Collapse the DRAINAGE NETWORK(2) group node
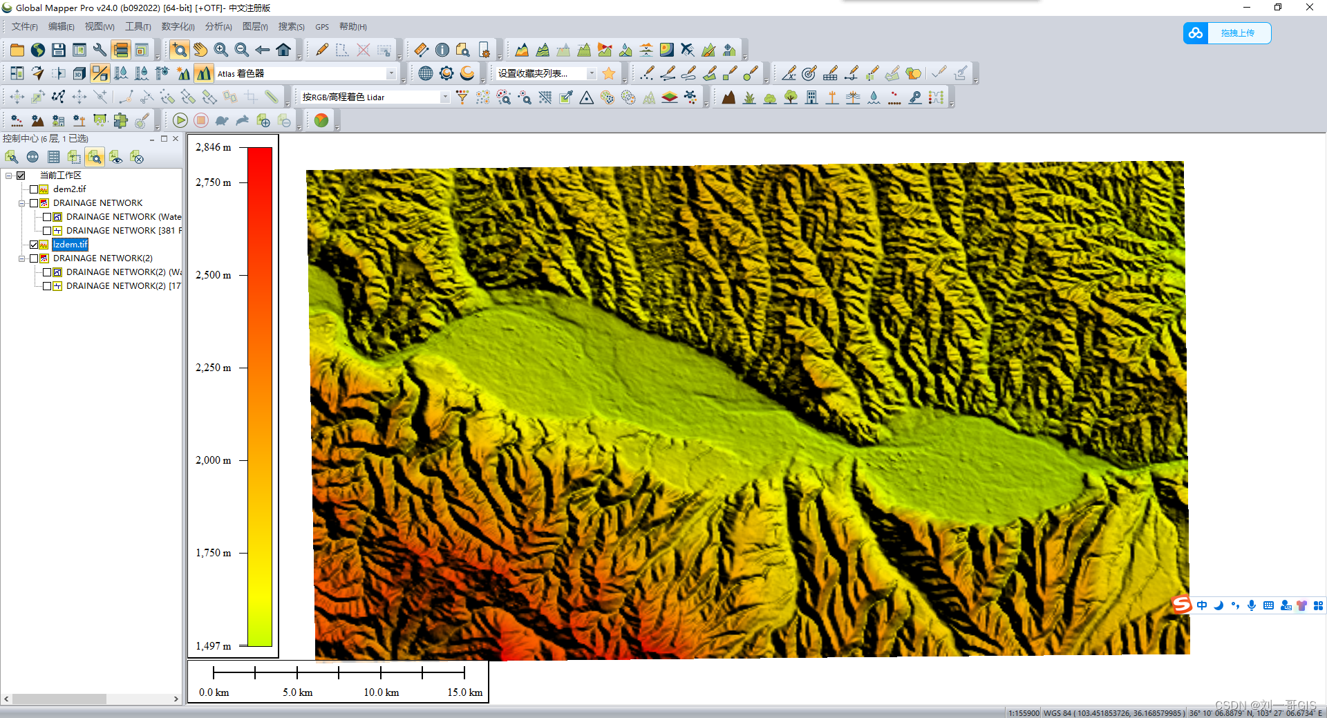This screenshot has width=1327, height=718. tap(21, 258)
